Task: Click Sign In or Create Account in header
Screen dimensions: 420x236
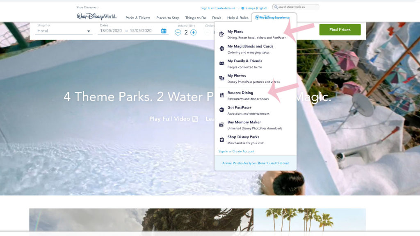Action: click(x=218, y=8)
